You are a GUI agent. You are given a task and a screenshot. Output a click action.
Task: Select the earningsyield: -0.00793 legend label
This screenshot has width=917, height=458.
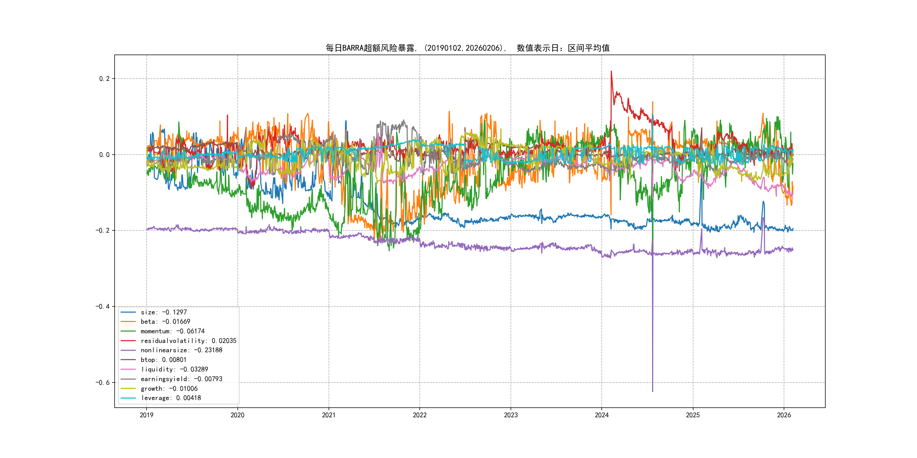click(181, 379)
